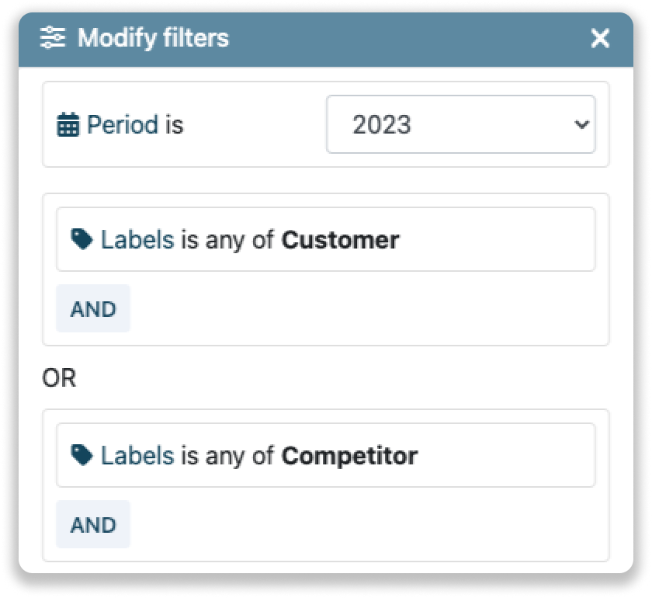Click AND under the Competitor condition

tap(92, 524)
